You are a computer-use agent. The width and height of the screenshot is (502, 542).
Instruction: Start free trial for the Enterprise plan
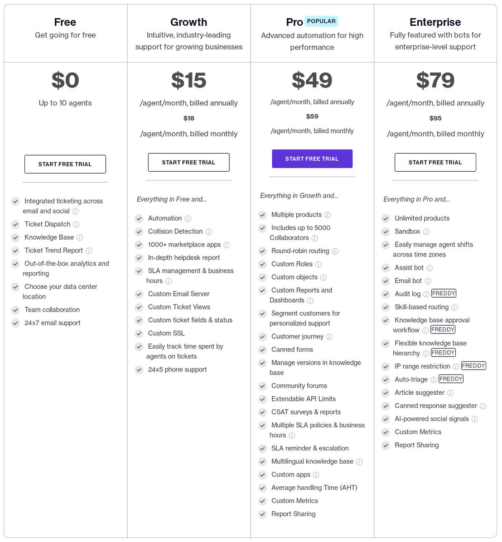(x=435, y=162)
